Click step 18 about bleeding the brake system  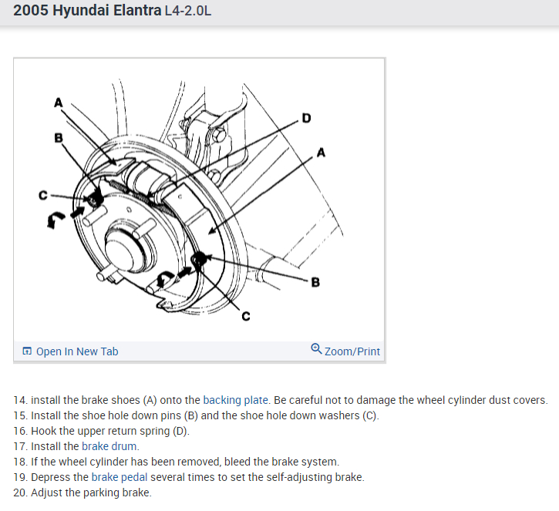[176, 462]
